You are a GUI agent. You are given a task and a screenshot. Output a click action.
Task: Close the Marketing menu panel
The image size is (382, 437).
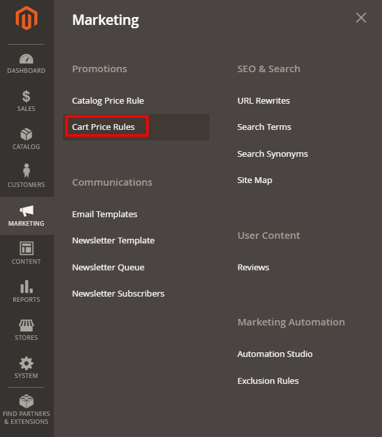[361, 18]
